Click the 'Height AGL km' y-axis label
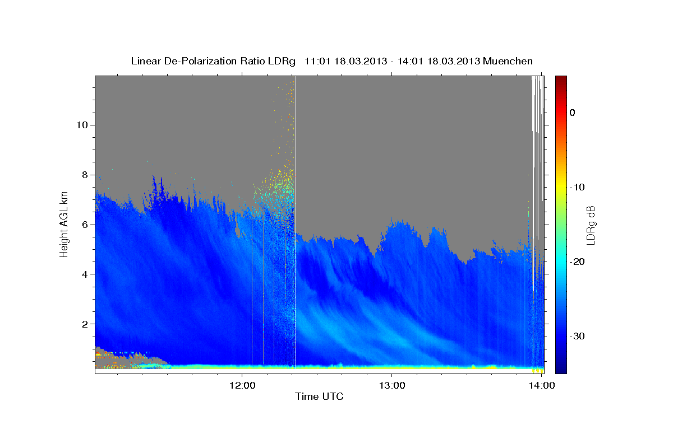Viewport: 673px width, 448px height. pyautogui.click(x=64, y=225)
